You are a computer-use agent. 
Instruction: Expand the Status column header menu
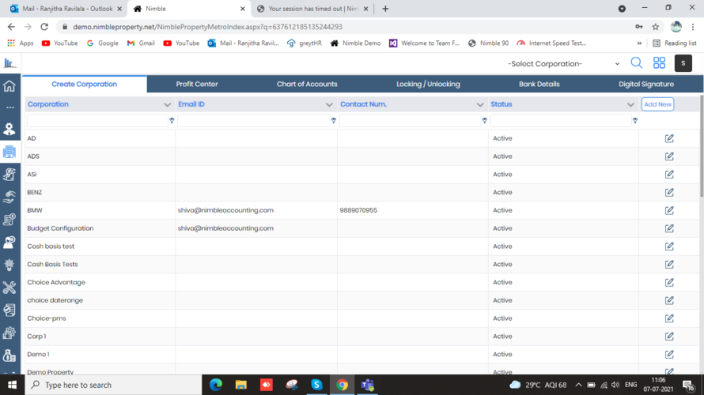[630, 104]
